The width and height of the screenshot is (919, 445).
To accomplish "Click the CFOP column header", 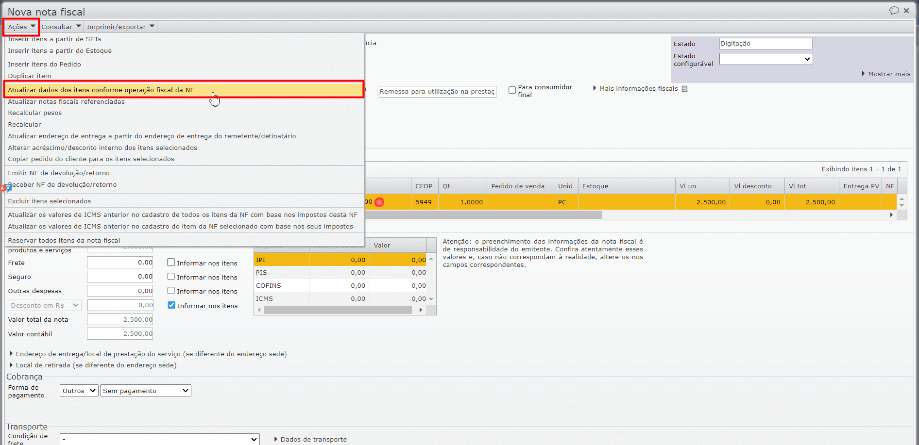I will [x=425, y=186].
